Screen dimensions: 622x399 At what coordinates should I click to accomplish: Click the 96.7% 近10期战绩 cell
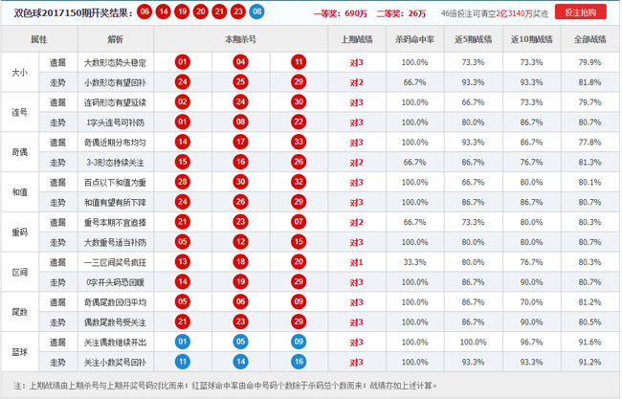[531, 342]
